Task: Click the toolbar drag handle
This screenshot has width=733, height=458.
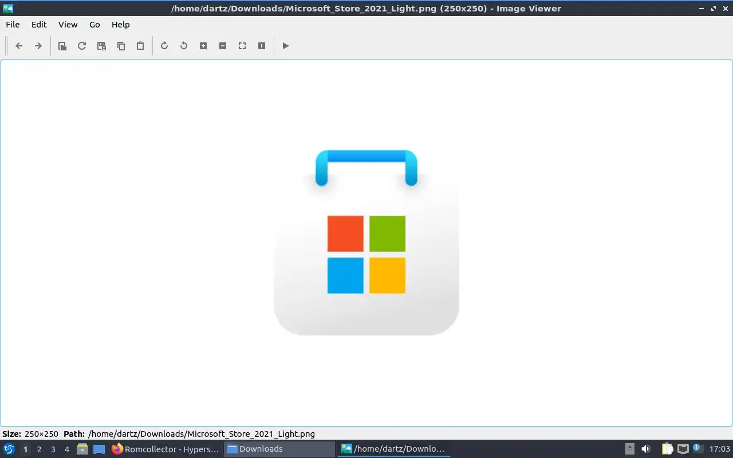Action: point(6,46)
